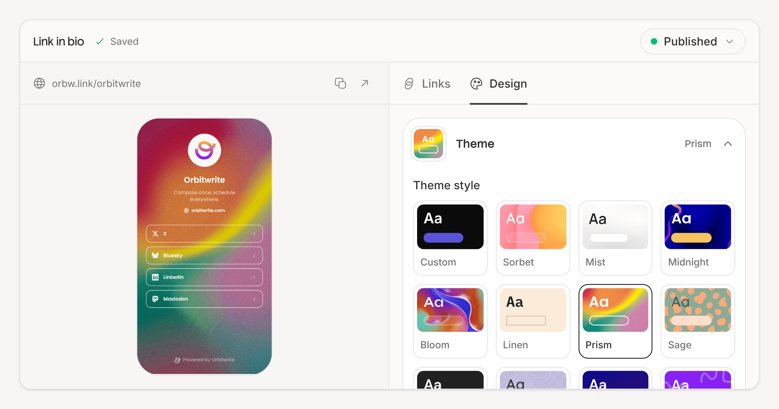Click Powered by Orbitwrite footer link

pyautogui.click(x=204, y=360)
